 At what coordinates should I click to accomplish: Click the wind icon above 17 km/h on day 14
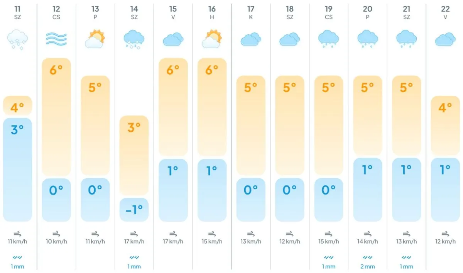(134, 234)
